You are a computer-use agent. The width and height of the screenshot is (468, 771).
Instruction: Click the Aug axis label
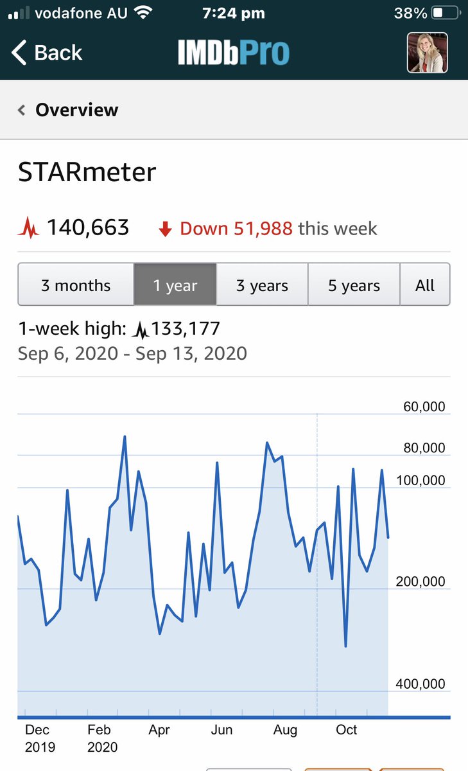coord(285,730)
